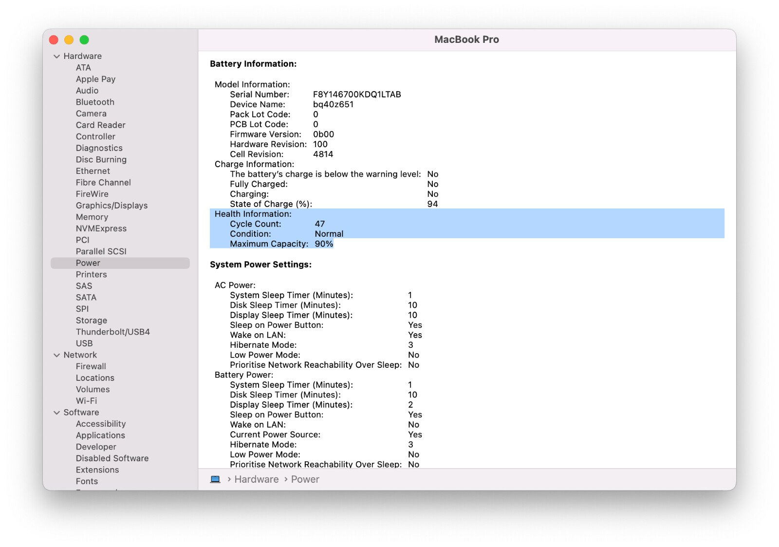Click the highlighted Maximum Capacity row
Image resolution: width=779 pixels, height=547 pixels.
(281, 244)
